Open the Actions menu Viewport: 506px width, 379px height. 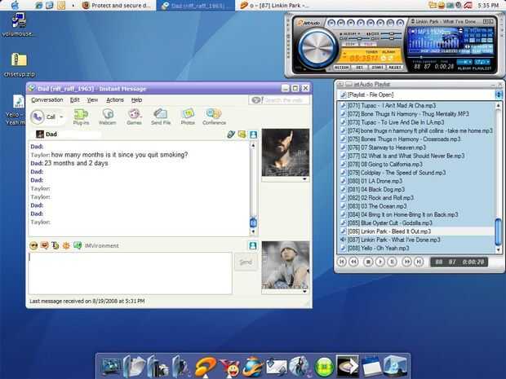[115, 100]
